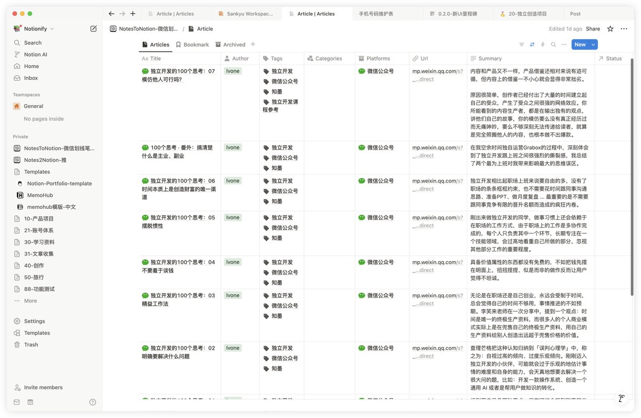Click the Categories column header
Image resolution: width=641 pixels, height=418 pixels.
[x=329, y=59]
